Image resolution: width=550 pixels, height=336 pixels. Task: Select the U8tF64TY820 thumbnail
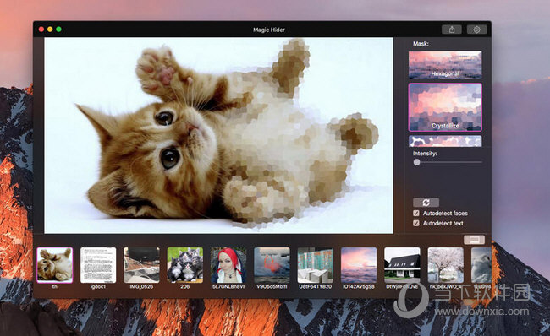pos(316,265)
